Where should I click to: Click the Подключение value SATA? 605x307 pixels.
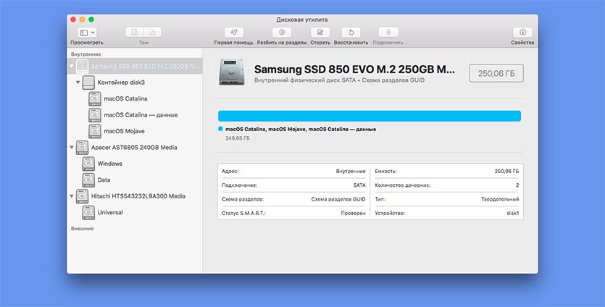point(359,185)
